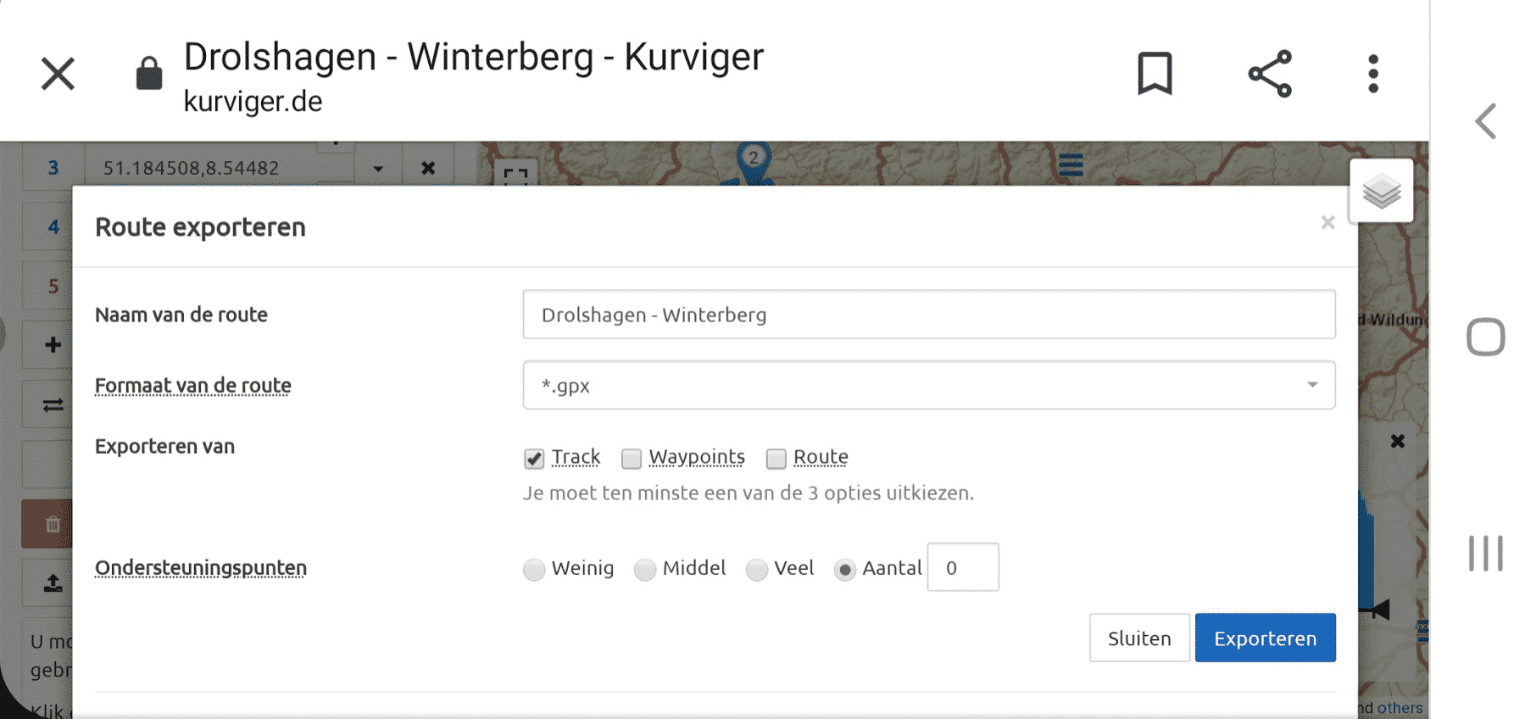Viewport: 1536px width, 719px height.
Task: Open the three-dot browser menu
Action: pos(1373,74)
